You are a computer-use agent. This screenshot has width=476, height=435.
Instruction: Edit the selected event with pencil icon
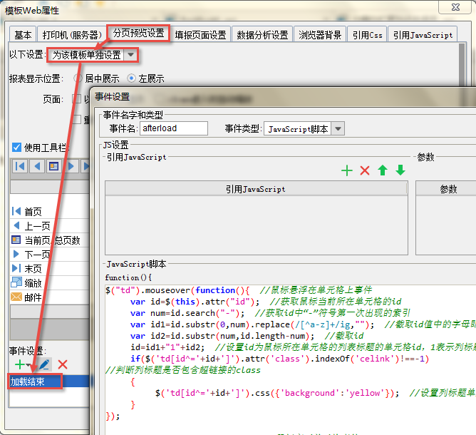(44, 364)
